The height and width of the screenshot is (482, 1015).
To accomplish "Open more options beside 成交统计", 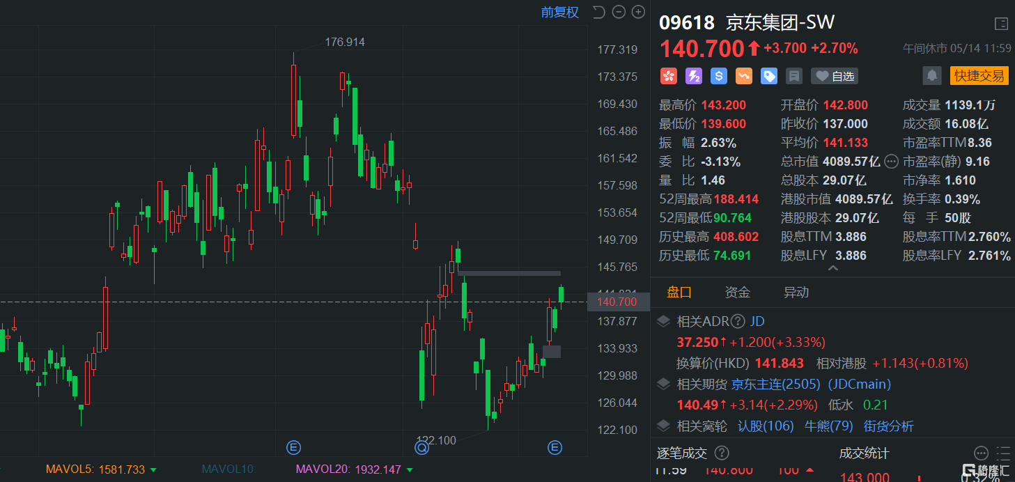I will pyautogui.click(x=981, y=453).
